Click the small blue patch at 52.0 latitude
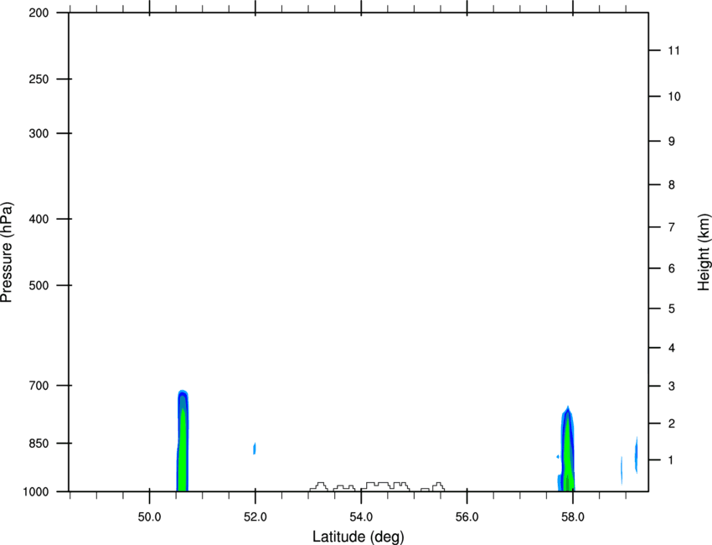Image resolution: width=712 pixels, height=545 pixels. [255, 449]
